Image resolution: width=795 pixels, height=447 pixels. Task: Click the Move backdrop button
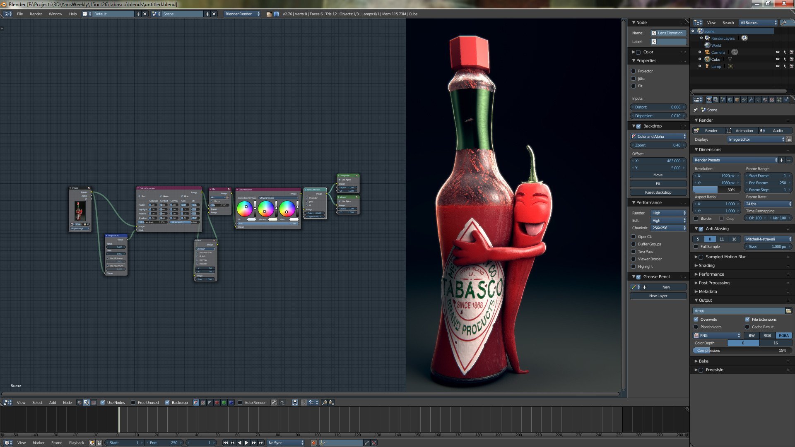tap(658, 175)
